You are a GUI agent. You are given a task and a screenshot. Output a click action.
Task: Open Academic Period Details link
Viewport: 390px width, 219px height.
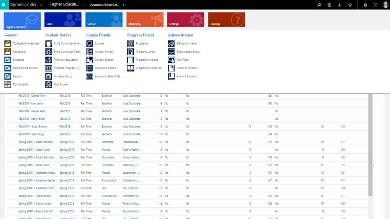[109, 76]
